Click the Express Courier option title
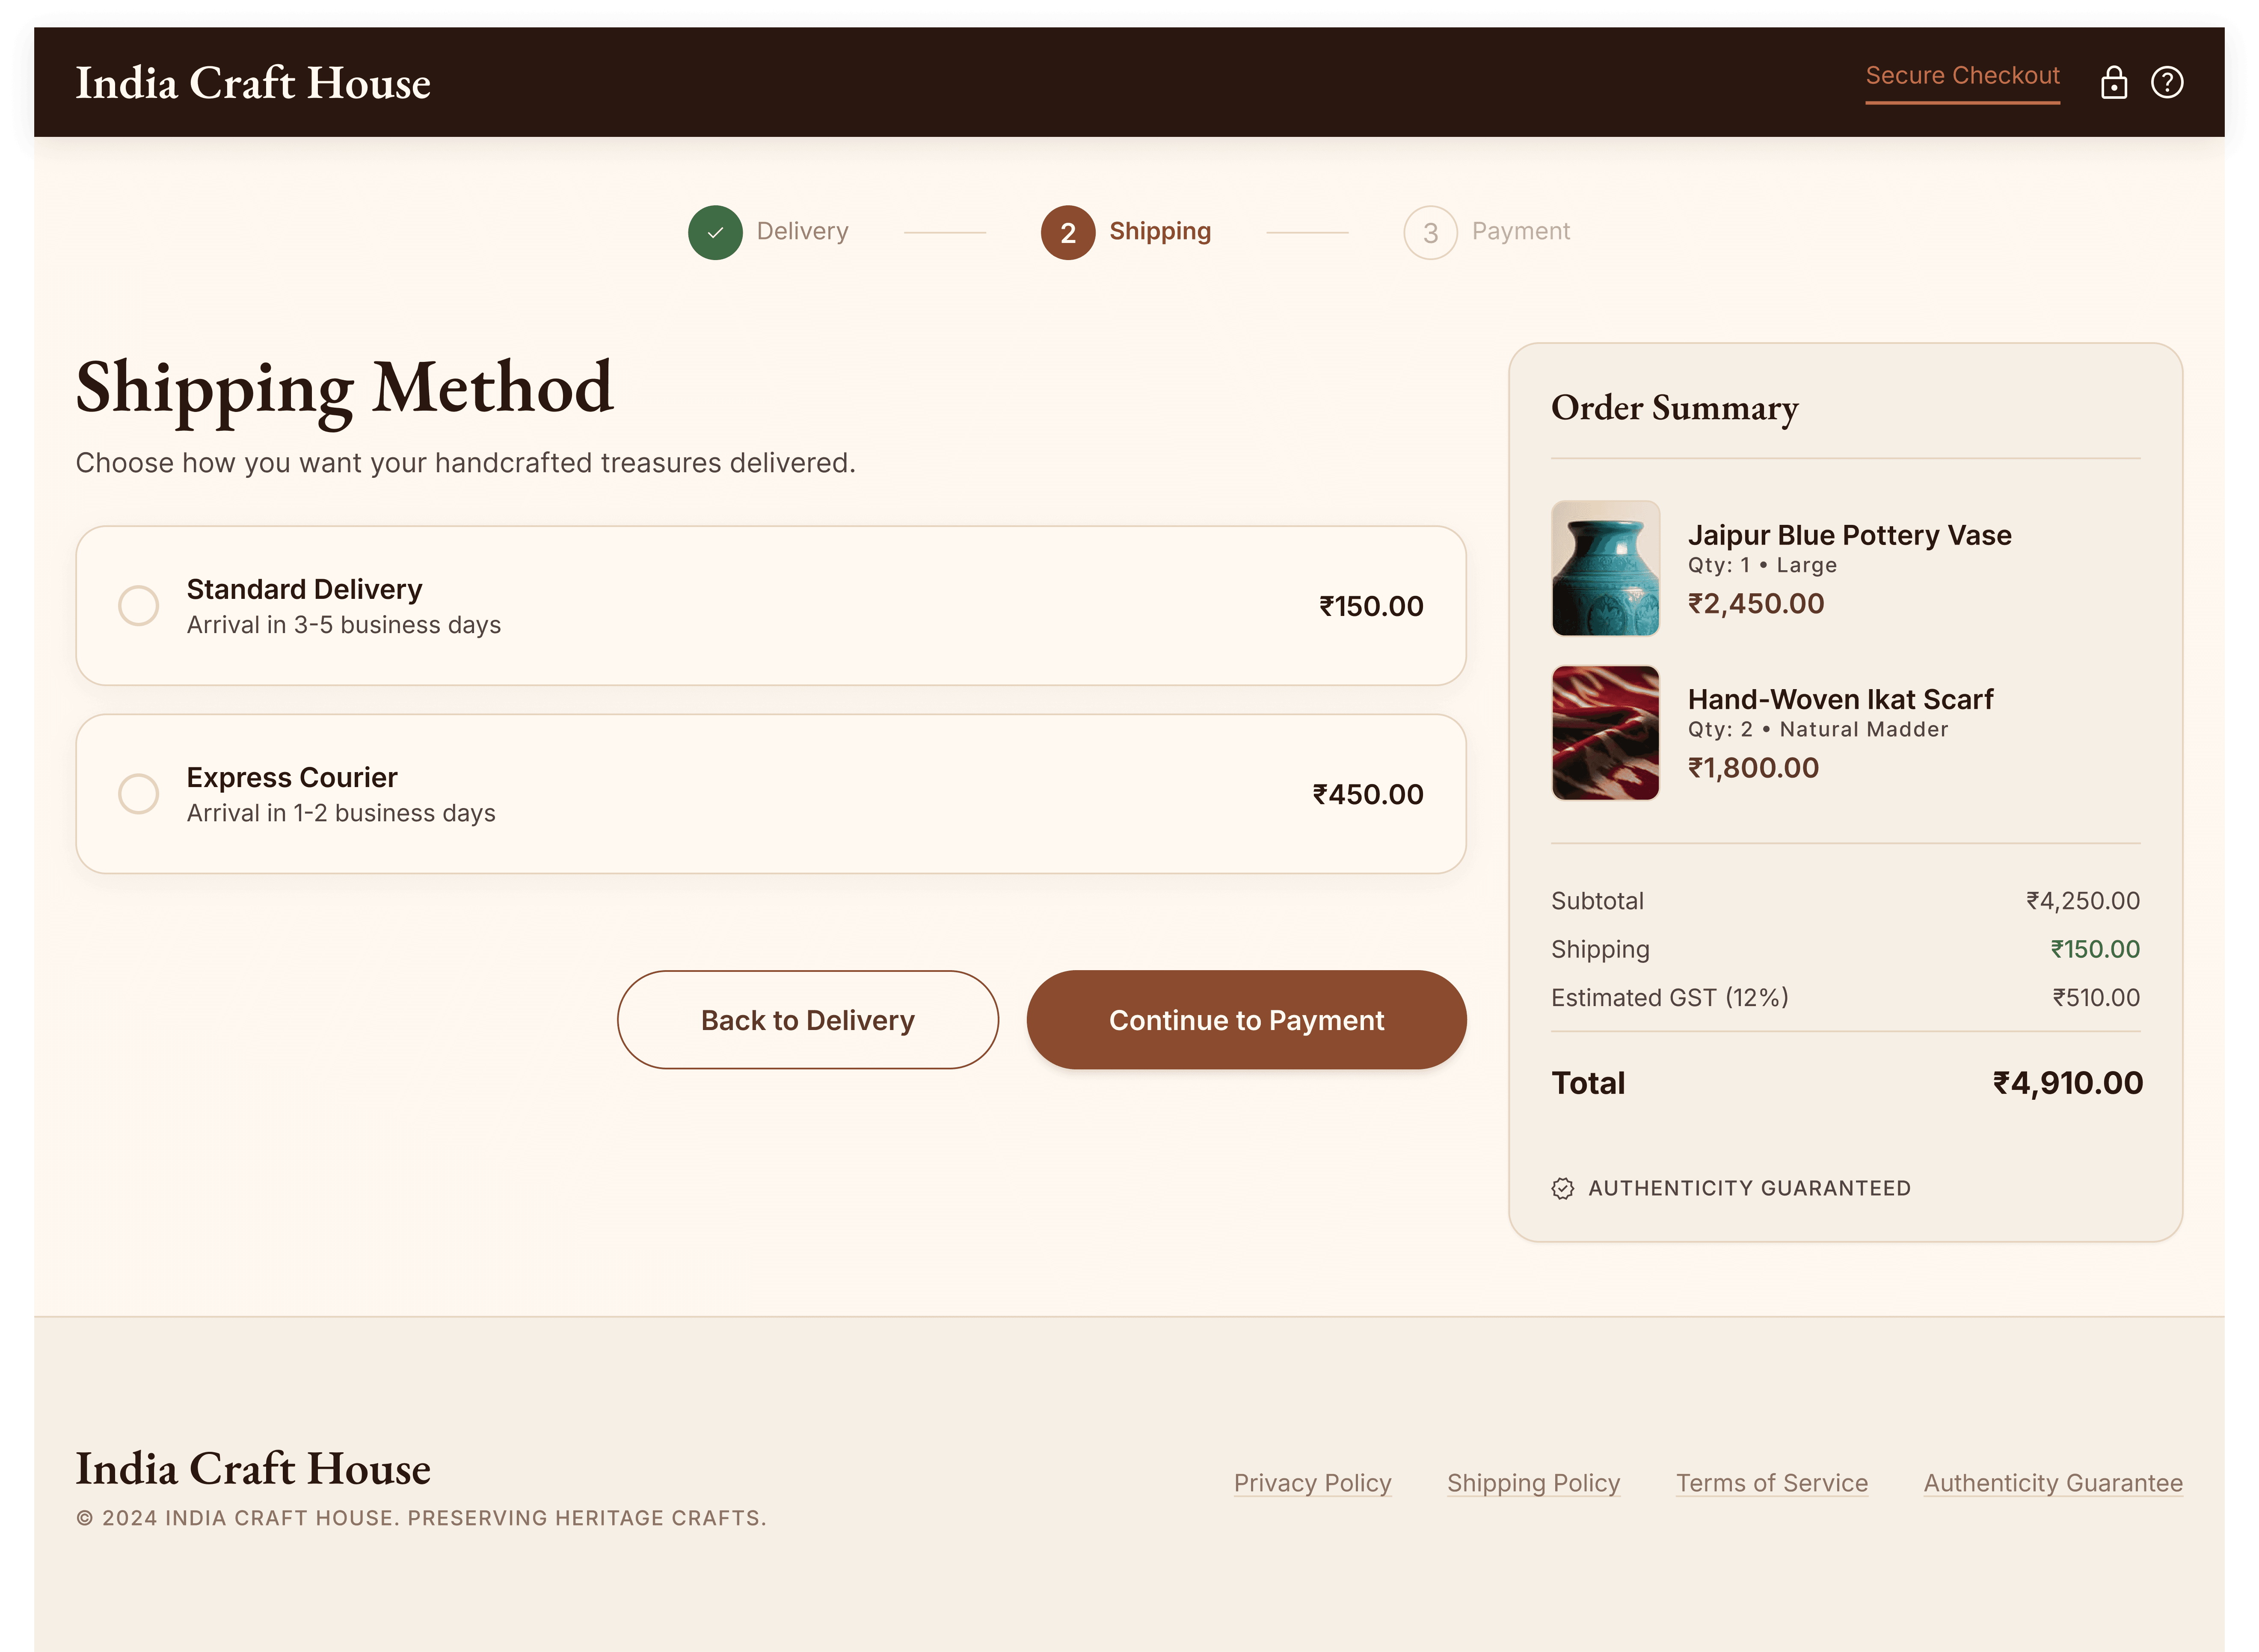This screenshot has height=1652, width=2259. tap(292, 777)
